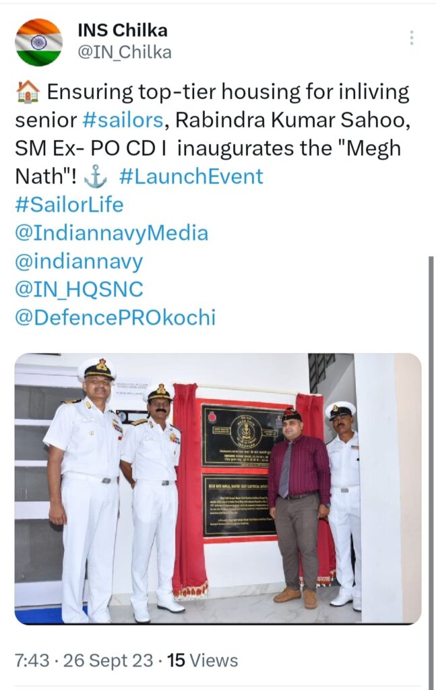Open the @IN_Chilka handle

pyautogui.click(x=125, y=53)
